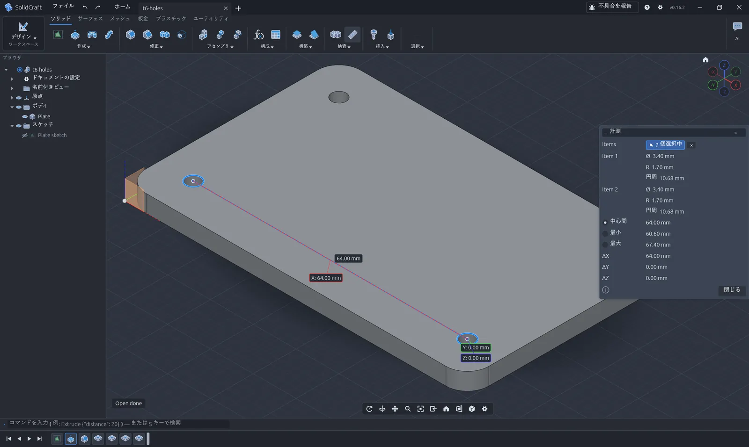Click the Measure ruler tool icon
749x447 pixels.
coord(352,35)
